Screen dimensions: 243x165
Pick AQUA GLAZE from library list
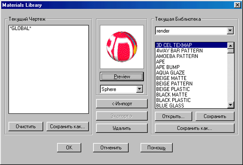[191, 72]
